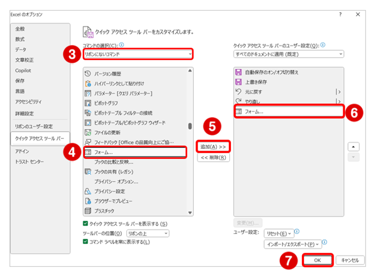
Task: Click the 変更(M)... button
Action: tap(248, 223)
